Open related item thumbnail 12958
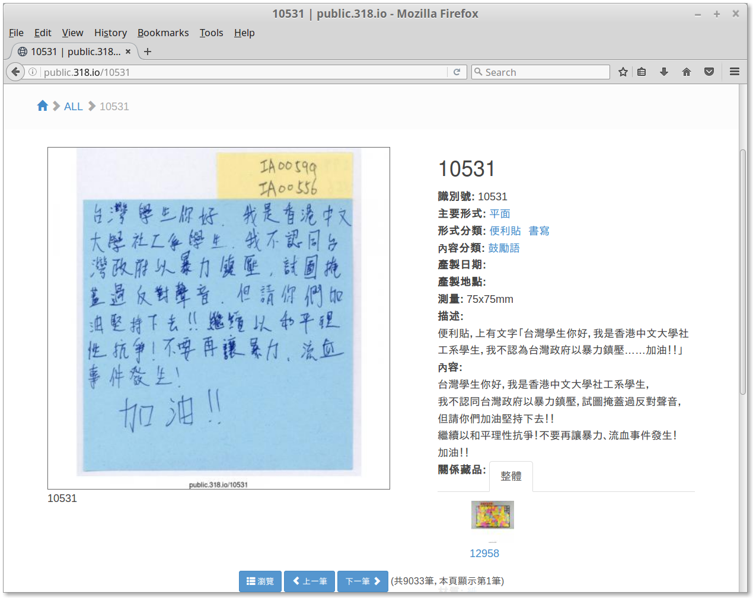Image resolution: width=753 pixels, height=598 pixels. tap(493, 514)
